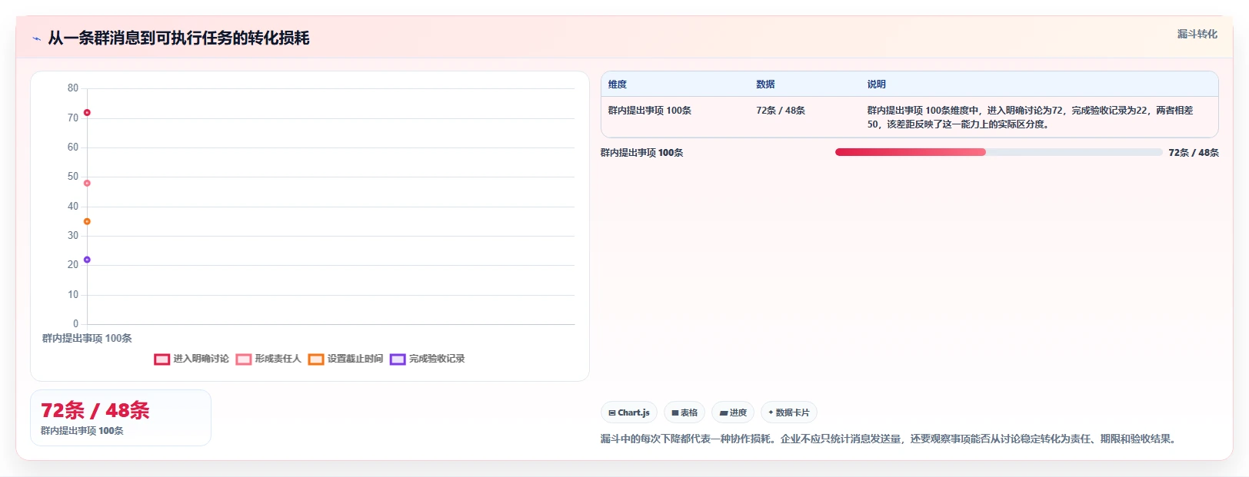Click the red data point at 72
Image resolution: width=1249 pixels, height=477 pixels.
87,113
